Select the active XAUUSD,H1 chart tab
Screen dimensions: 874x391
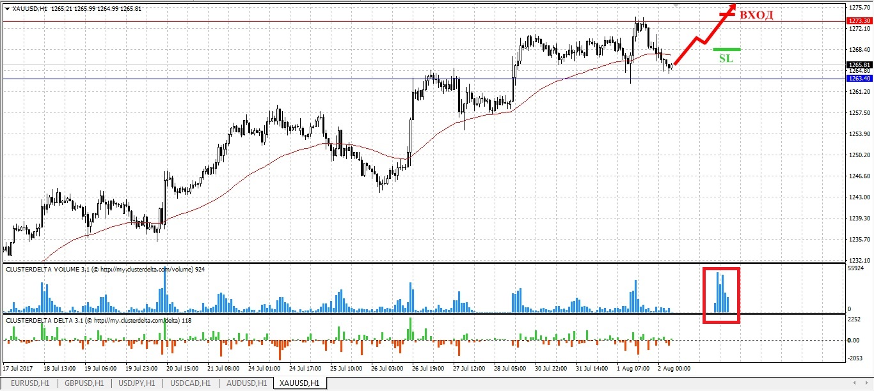[299, 383]
